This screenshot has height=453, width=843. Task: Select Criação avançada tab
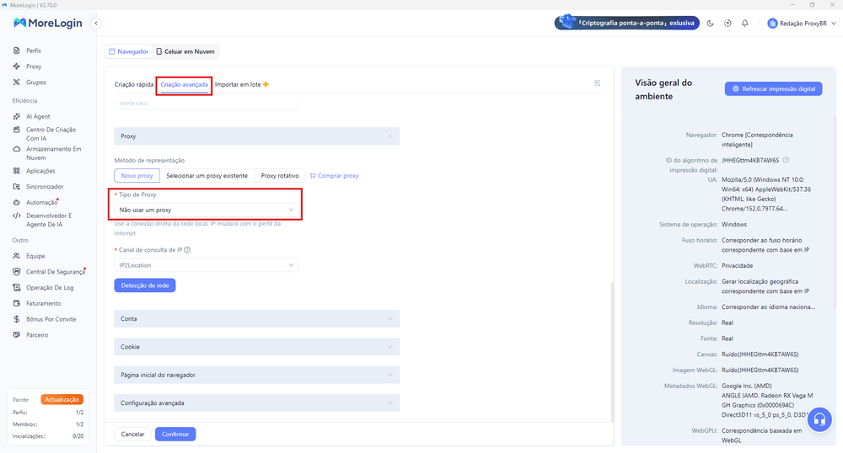(x=184, y=84)
